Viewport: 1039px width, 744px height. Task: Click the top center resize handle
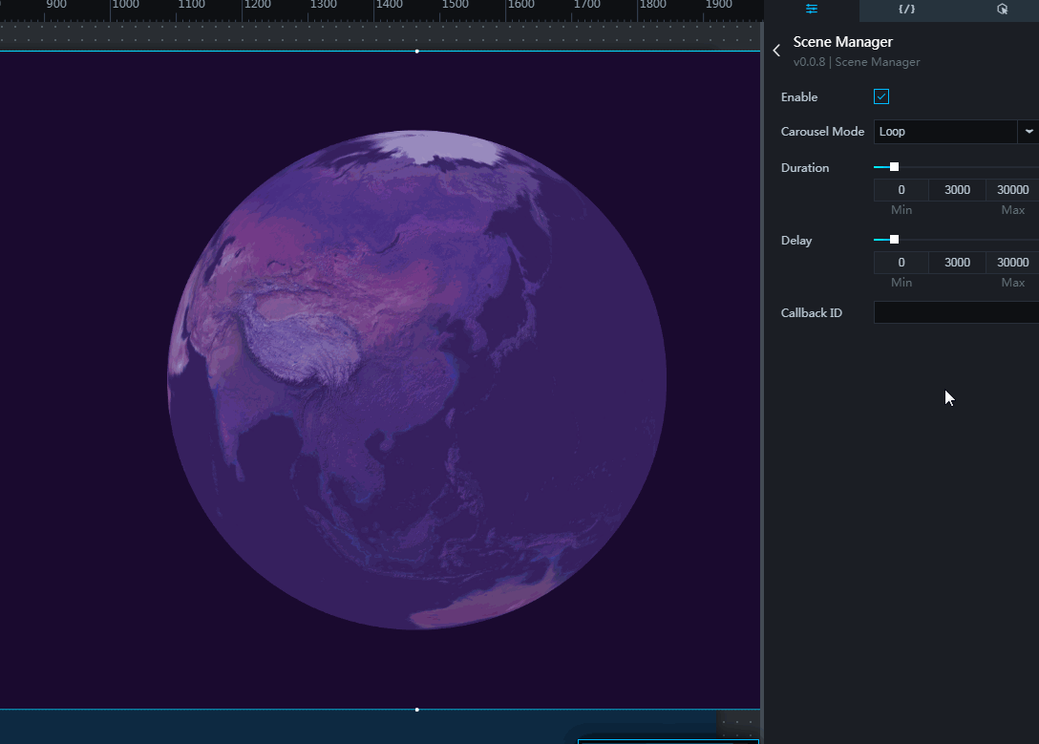(x=416, y=51)
